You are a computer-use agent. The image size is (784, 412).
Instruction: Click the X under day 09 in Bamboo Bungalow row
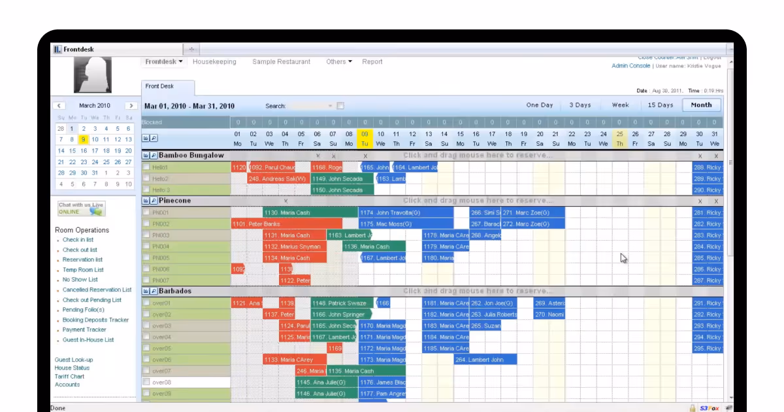pyautogui.click(x=365, y=156)
